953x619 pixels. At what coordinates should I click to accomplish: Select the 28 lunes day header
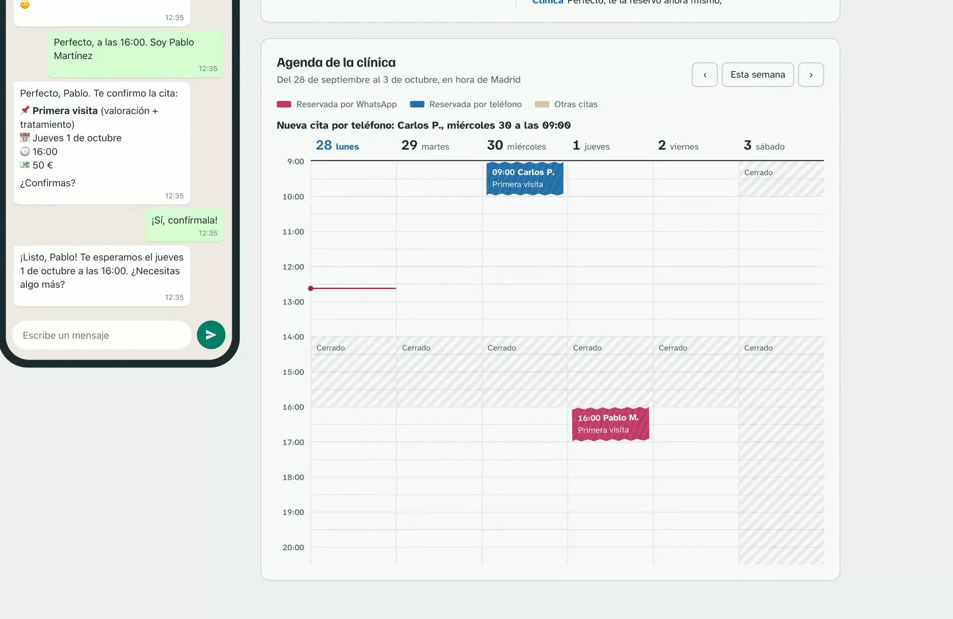337,146
